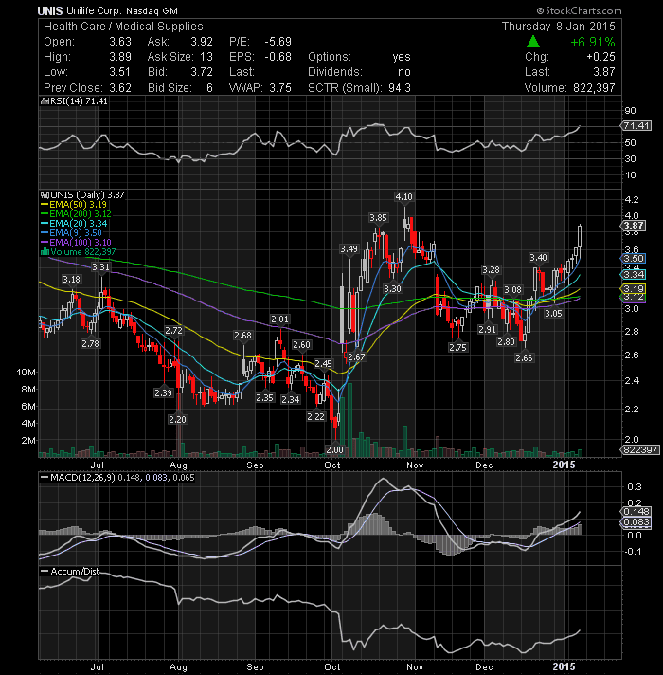Click the +6.91% percent change value

click(593, 42)
